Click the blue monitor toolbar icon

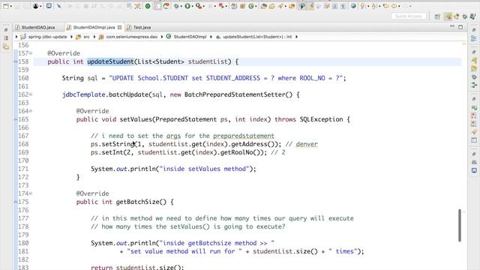pyautogui.click(x=49, y=6)
